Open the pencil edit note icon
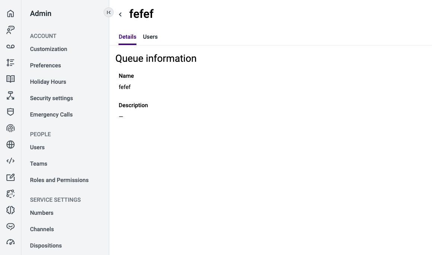432x255 pixels. point(10,177)
